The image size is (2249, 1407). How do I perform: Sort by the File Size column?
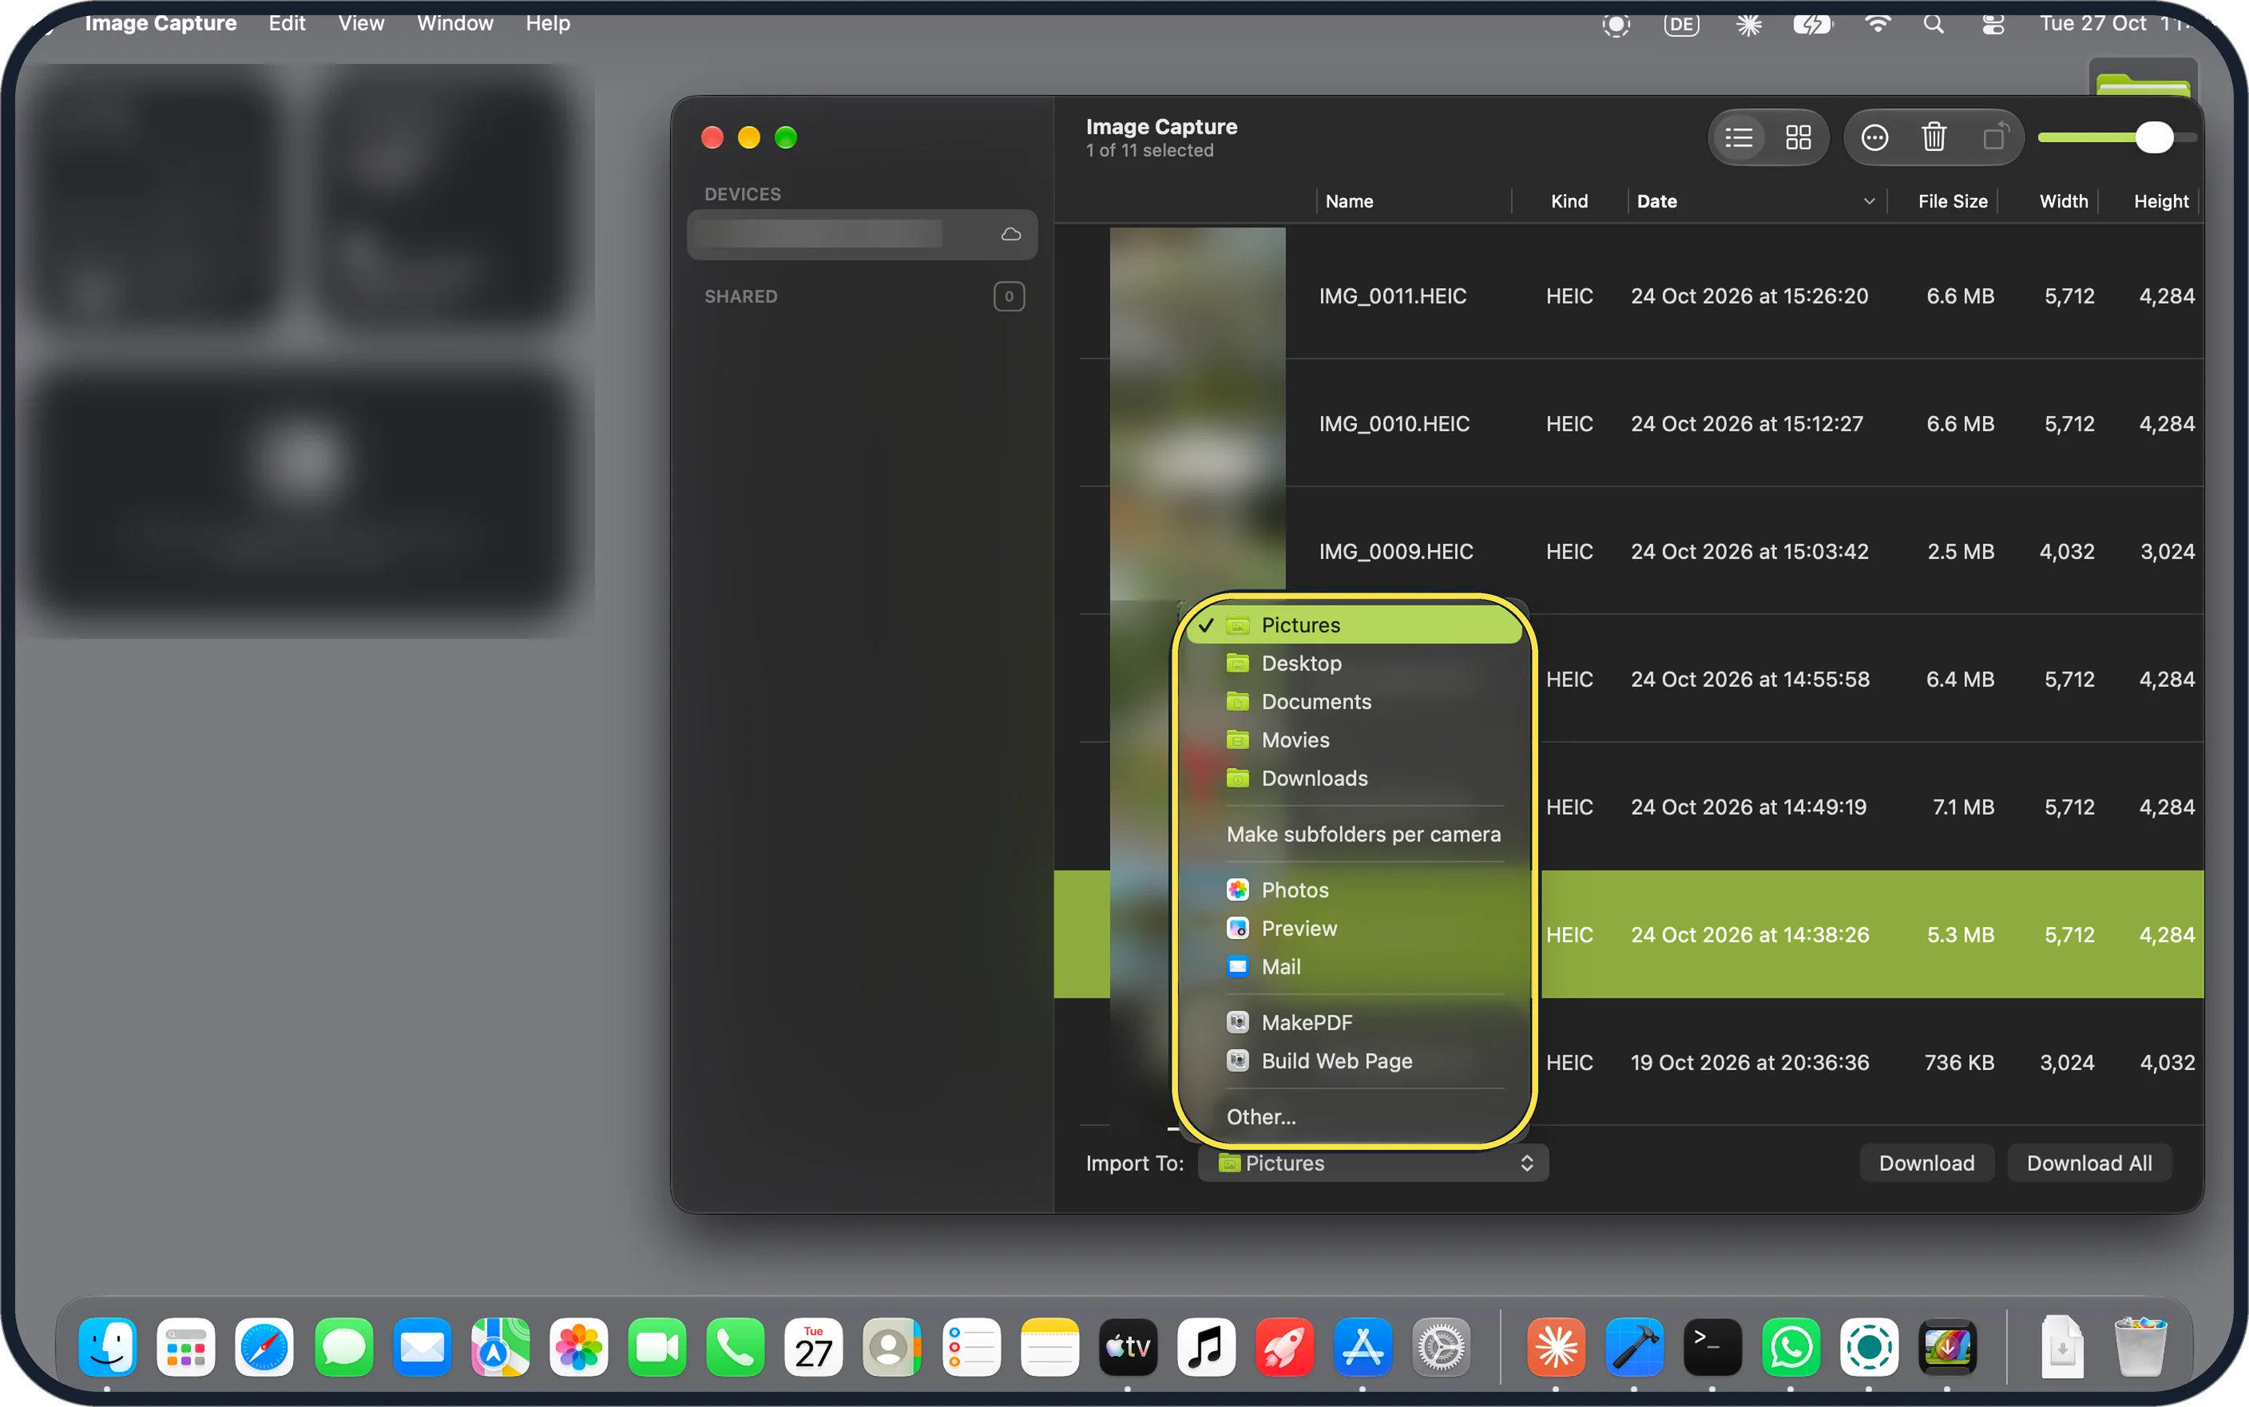pyautogui.click(x=1944, y=202)
